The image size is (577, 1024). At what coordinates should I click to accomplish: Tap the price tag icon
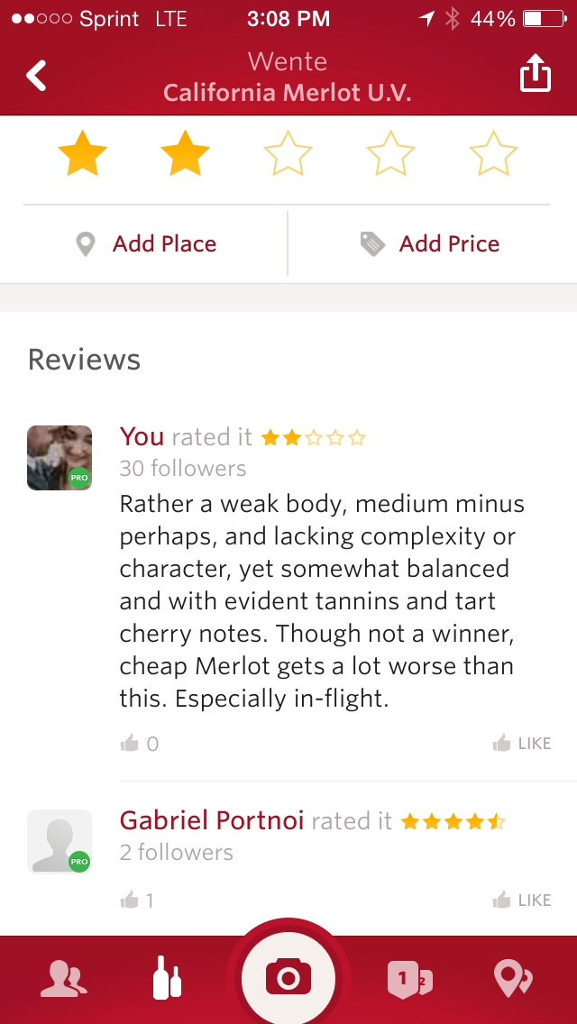(372, 244)
